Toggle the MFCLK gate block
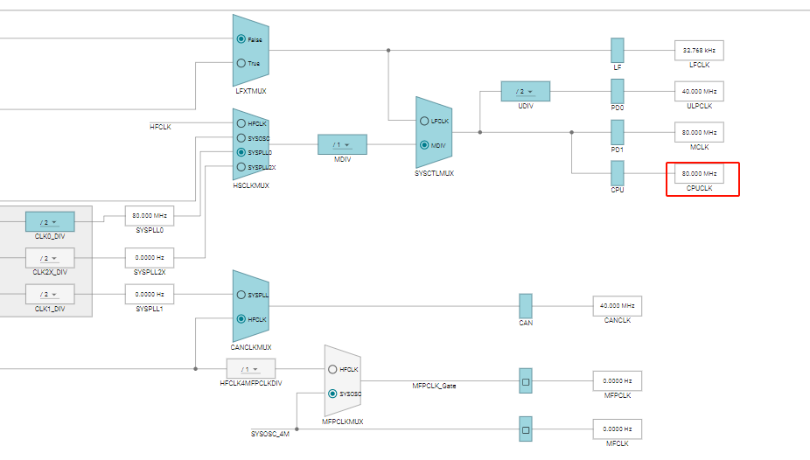The height and width of the screenshot is (460, 810). (526, 429)
